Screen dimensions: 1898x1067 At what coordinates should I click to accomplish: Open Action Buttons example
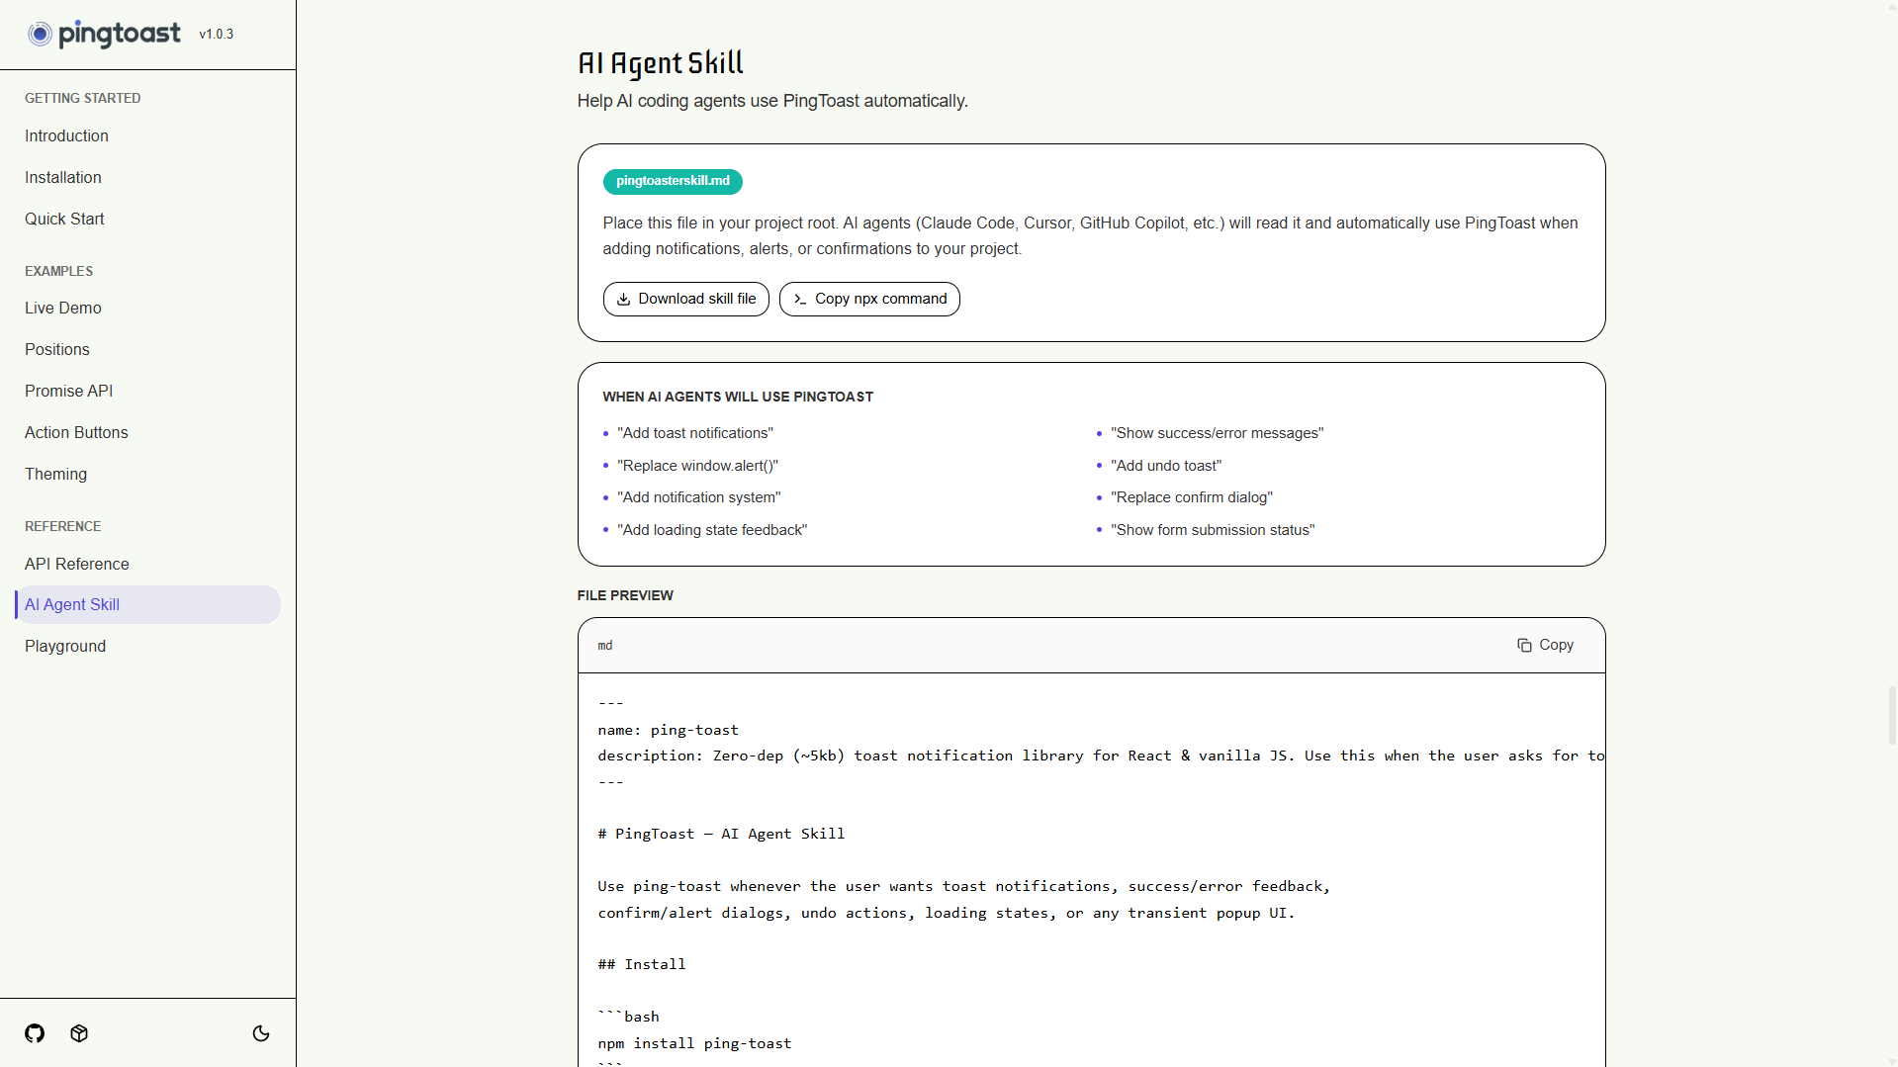pos(76,432)
